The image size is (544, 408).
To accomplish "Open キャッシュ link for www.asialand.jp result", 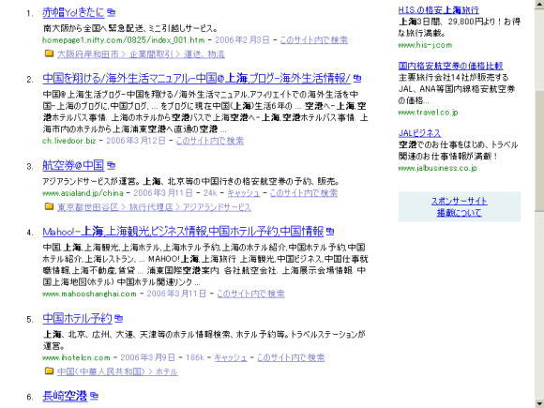I will pyautogui.click(x=244, y=193).
